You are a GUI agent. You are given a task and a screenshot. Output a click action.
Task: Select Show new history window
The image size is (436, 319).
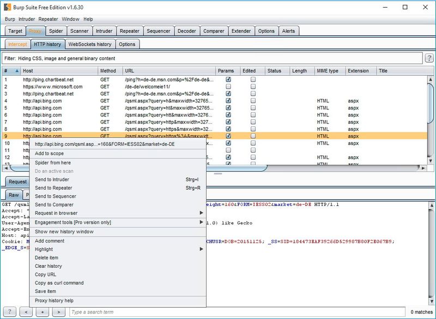[x=118, y=231]
